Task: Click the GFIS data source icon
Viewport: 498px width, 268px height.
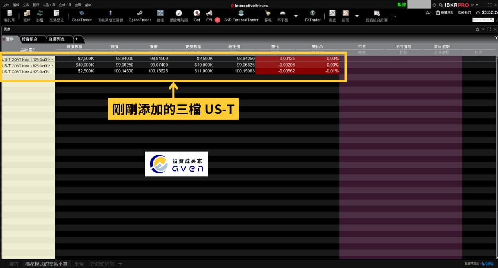Action: point(487,264)
